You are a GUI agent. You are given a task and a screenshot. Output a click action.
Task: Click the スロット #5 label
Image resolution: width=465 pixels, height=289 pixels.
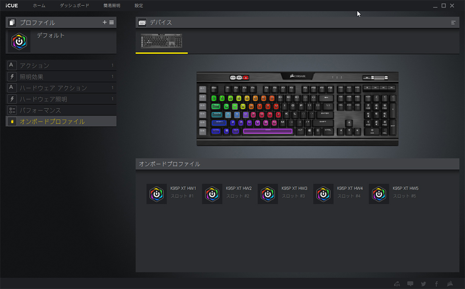coord(404,196)
